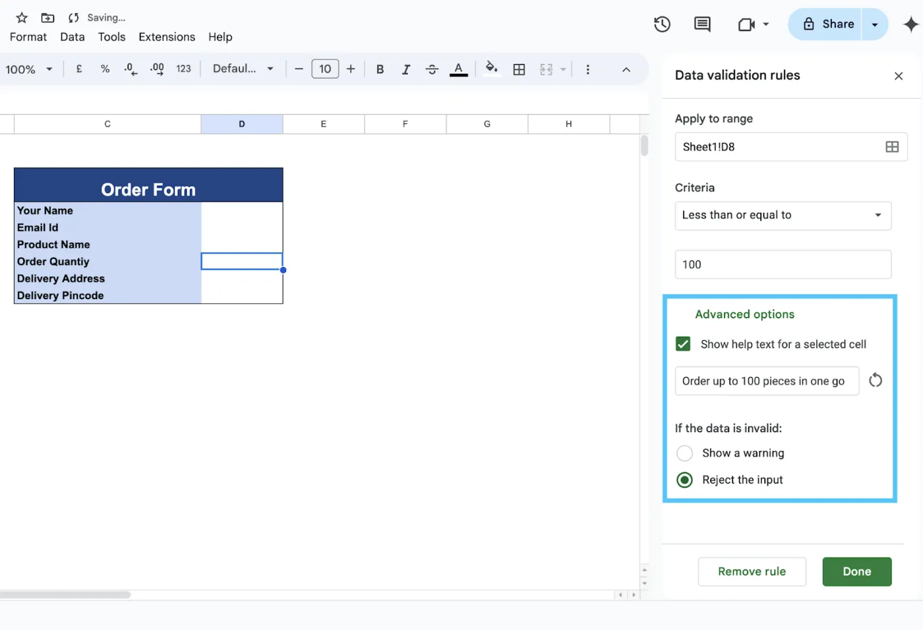Expand the zoom level 100% dropdown
Viewport: 923px width, 630px height.
[29, 69]
